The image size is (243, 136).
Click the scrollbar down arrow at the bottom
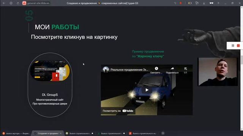(x=241, y=129)
